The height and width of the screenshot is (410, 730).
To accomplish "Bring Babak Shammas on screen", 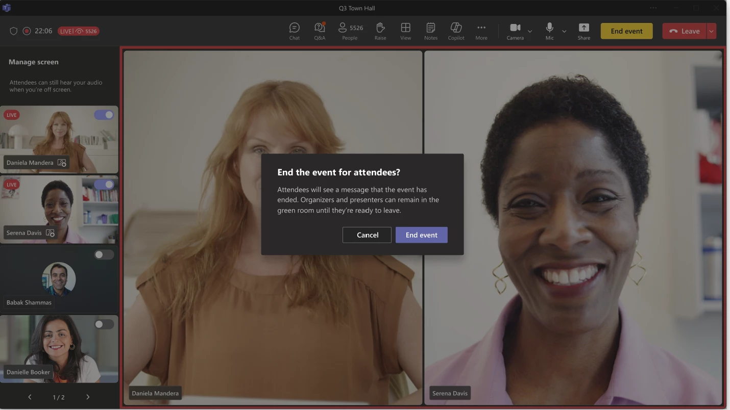I will point(104,254).
